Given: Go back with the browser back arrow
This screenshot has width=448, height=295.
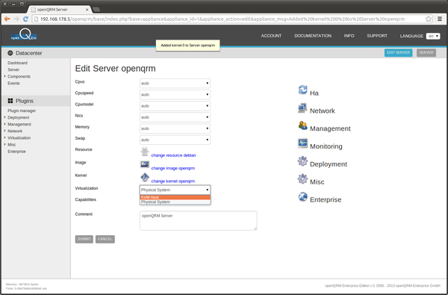Looking at the screenshot, I should point(7,19).
